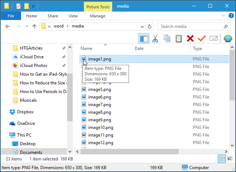Image resolution: width=236 pixels, height=172 pixels.
Task: Click the This PC computer icon
Action: 12,135
